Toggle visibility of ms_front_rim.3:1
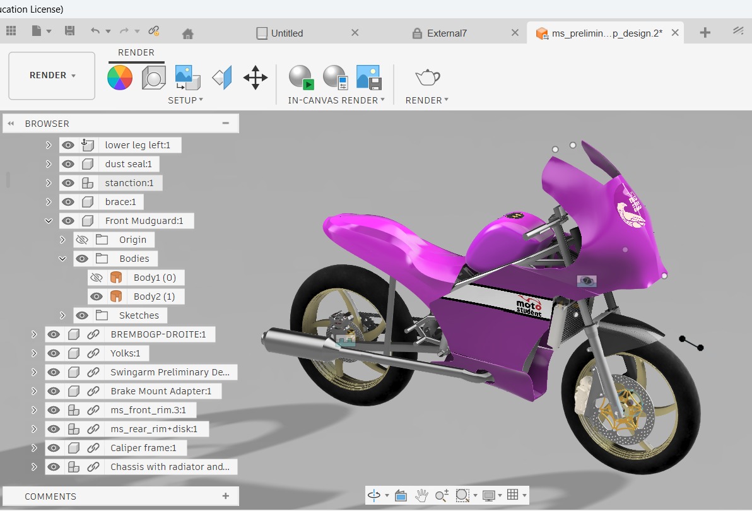This screenshot has width=752, height=511. (54, 410)
